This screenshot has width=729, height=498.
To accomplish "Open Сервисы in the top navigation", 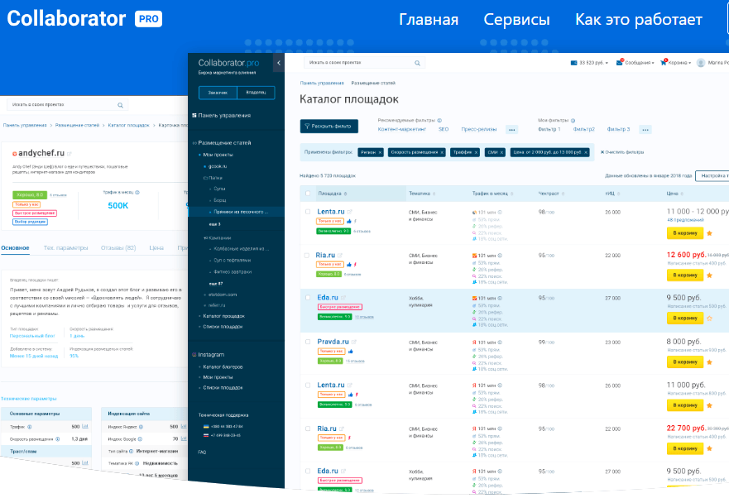I will pyautogui.click(x=516, y=20).
